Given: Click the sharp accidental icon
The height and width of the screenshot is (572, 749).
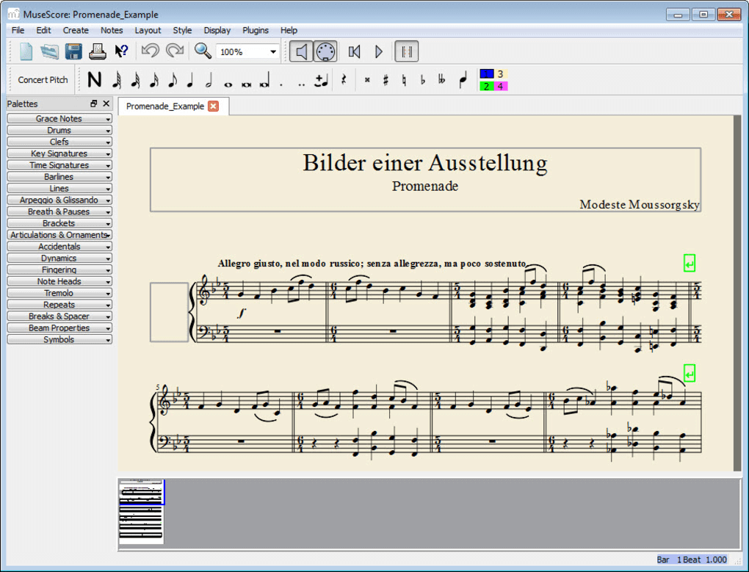Looking at the screenshot, I should coord(386,81).
